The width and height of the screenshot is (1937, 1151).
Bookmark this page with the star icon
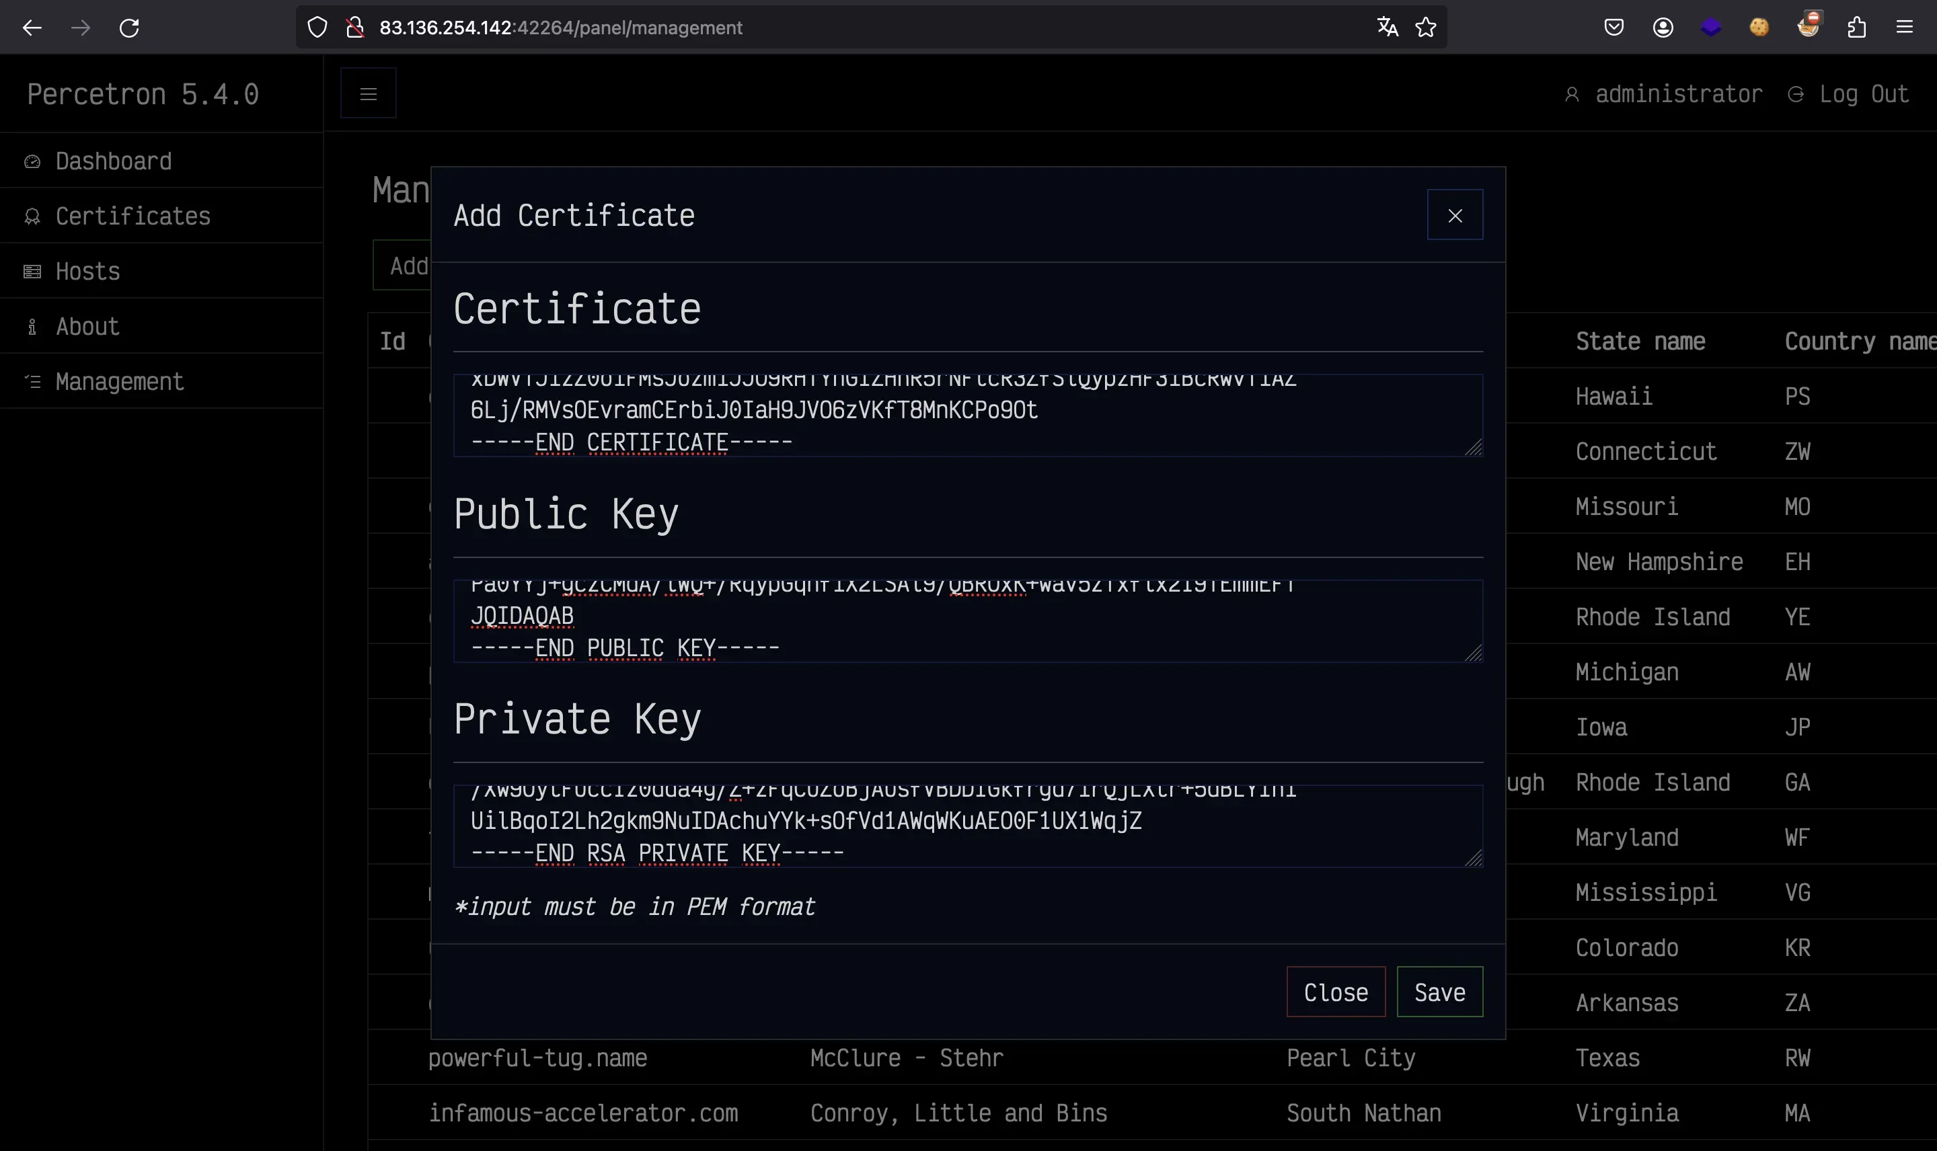click(x=1426, y=28)
